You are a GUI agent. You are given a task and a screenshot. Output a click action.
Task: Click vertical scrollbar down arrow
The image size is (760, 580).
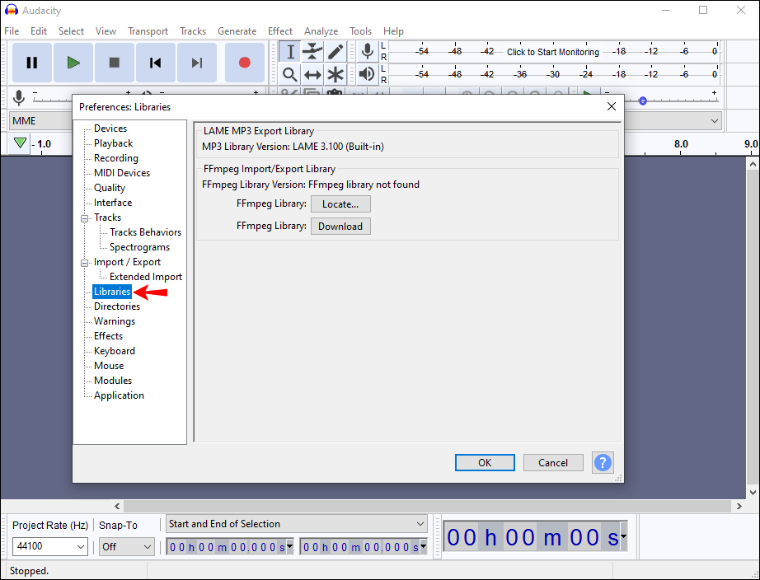pyautogui.click(x=753, y=493)
